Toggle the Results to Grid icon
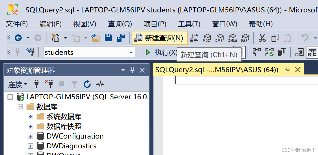The width and height of the screenshot is (318, 155). (x=312, y=52)
